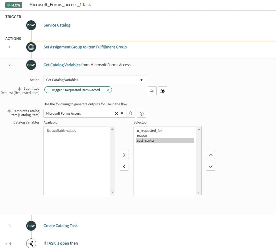Open the TASK is open condition link
Viewport: 276px width, 248px height.
tap(58, 243)
